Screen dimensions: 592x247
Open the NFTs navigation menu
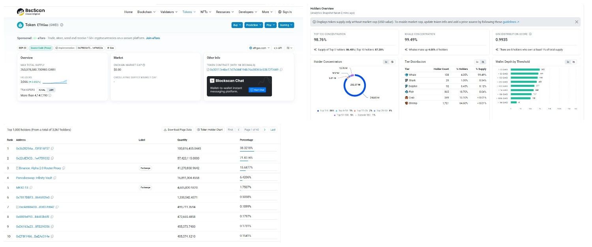[x=206, y=12]
